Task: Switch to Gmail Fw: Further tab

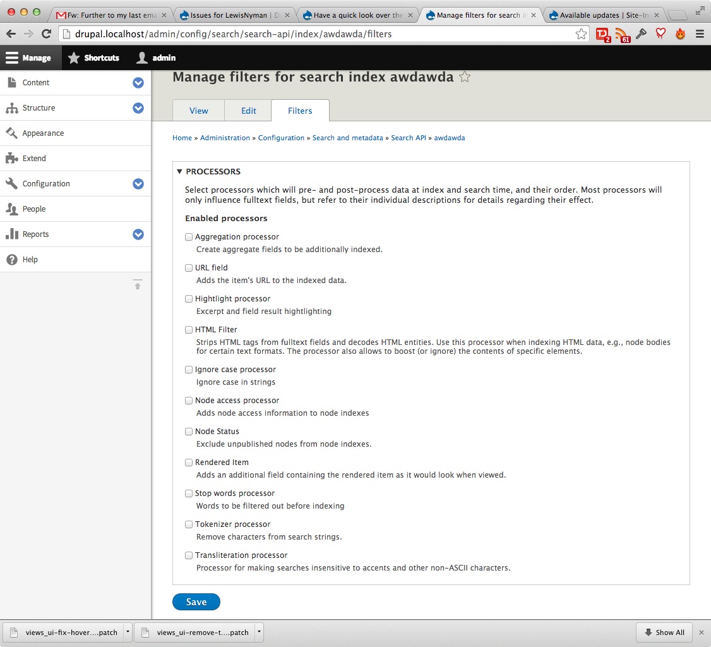Action: (x=111, y=15)
